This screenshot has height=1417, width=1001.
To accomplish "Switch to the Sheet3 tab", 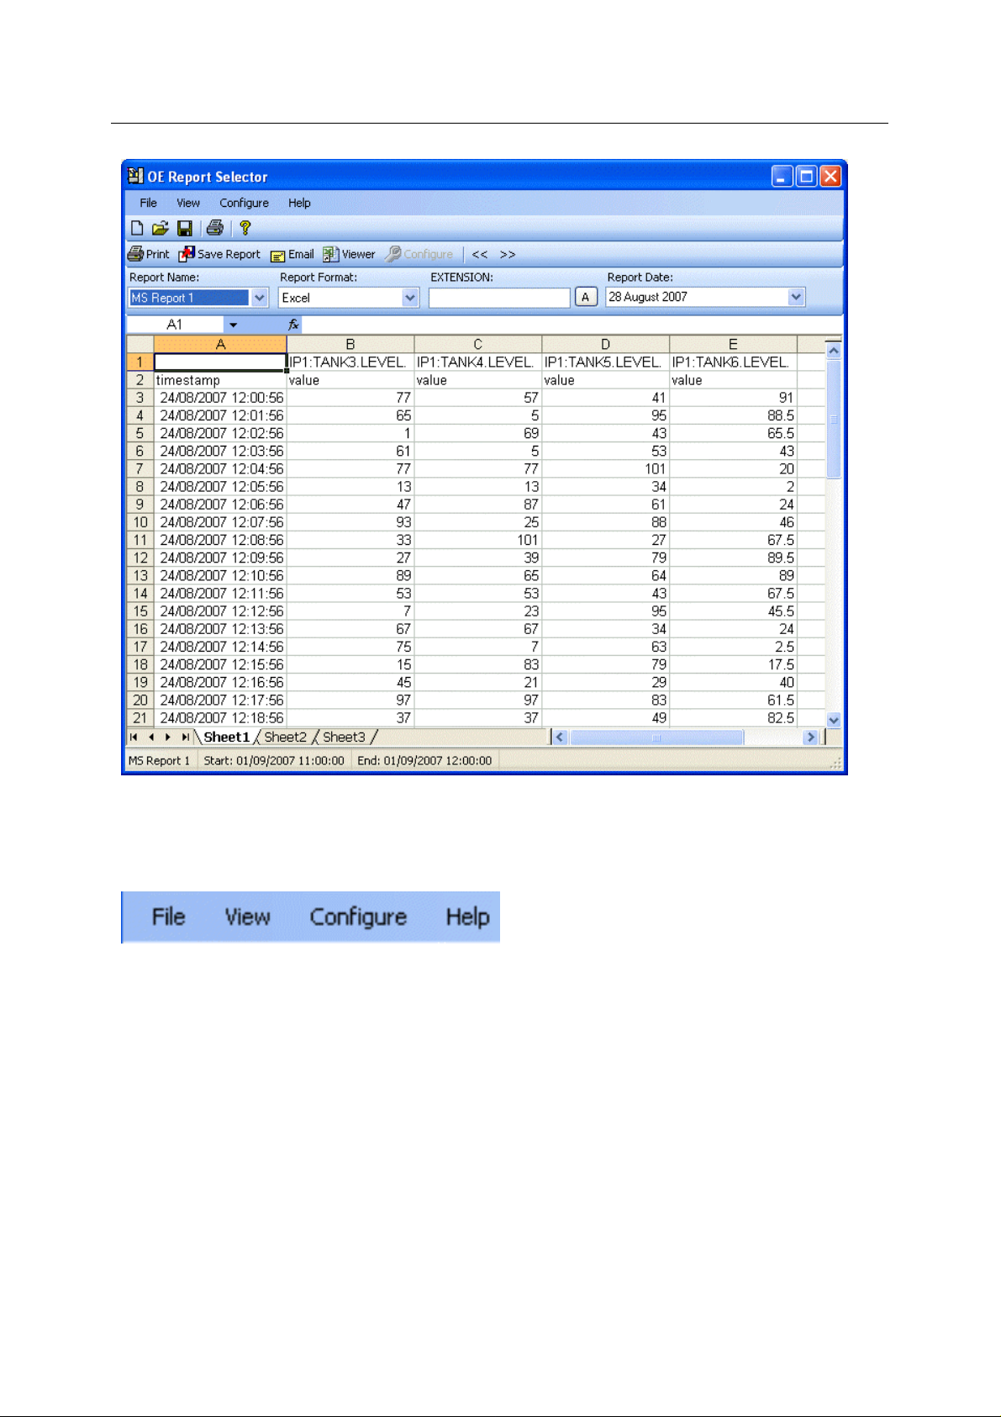I will click(x=345, y=738).
